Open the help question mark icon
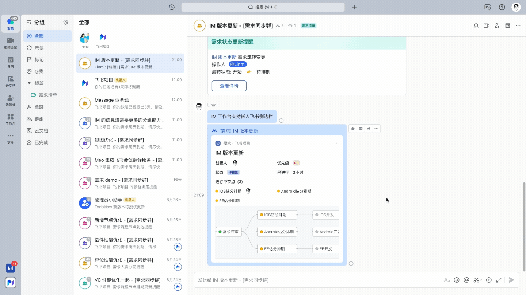 tap(502, 7)
